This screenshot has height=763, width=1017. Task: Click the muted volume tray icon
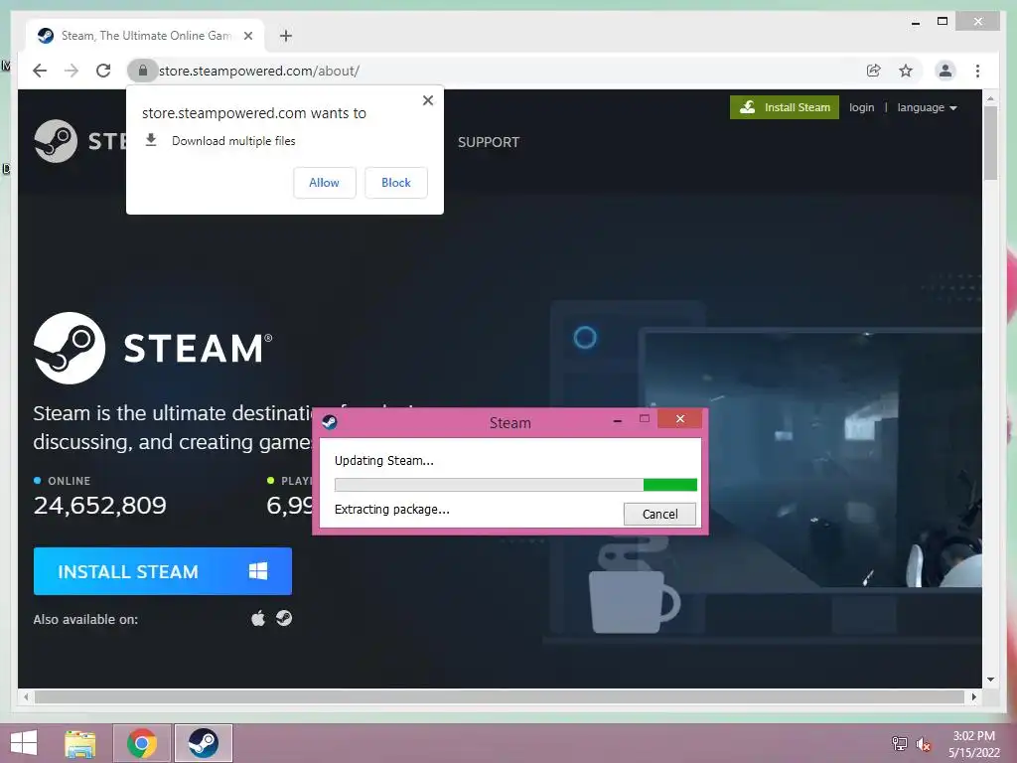(x=924, y=744)
